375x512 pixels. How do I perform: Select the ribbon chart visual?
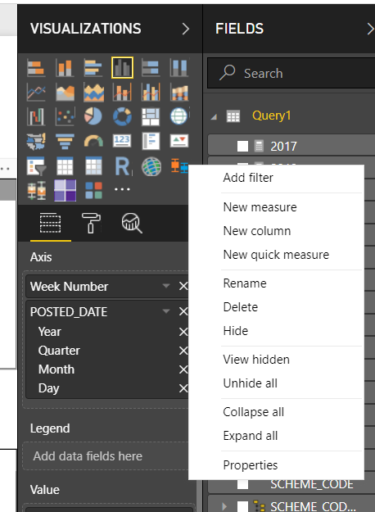coord(179,92)
